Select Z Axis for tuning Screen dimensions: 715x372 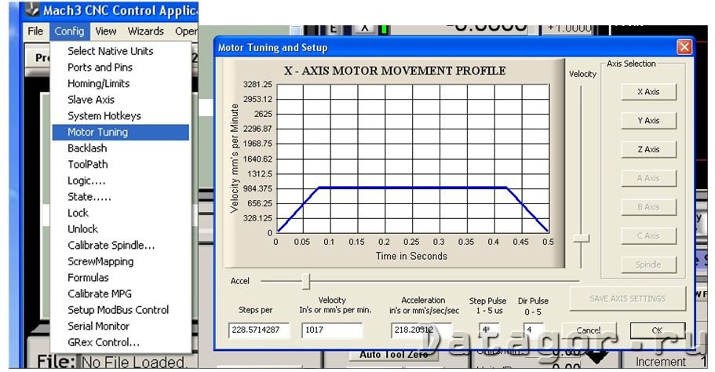pos(648,150)
